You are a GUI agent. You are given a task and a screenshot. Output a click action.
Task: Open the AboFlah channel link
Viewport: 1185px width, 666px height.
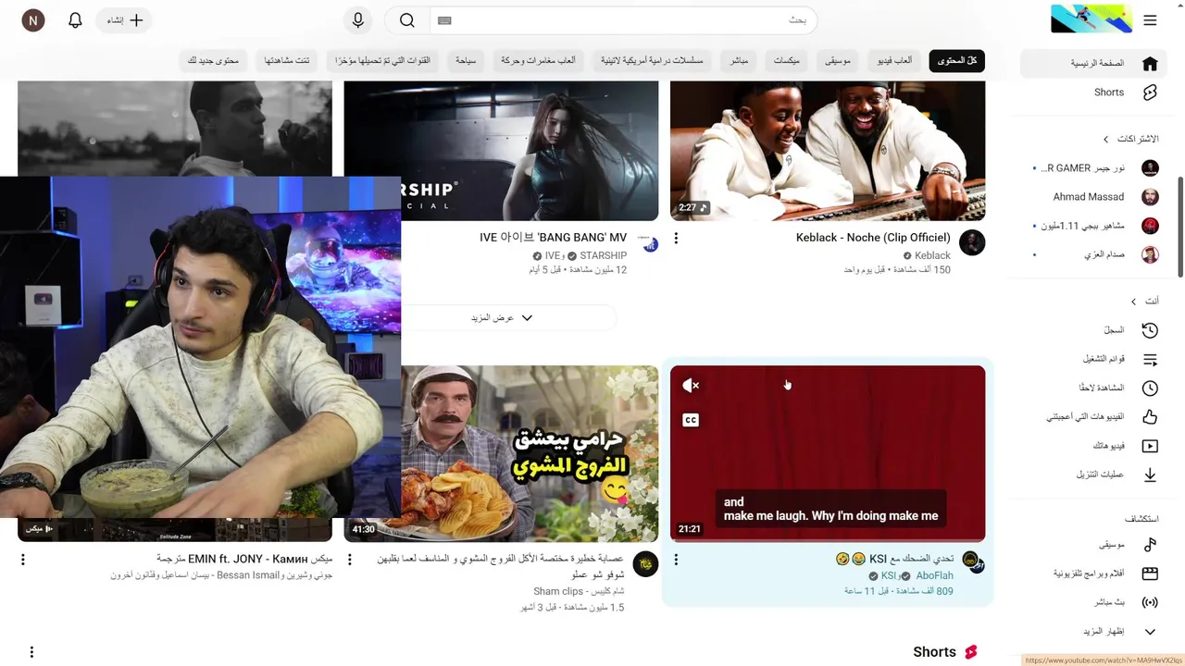(x=934, y=576)
